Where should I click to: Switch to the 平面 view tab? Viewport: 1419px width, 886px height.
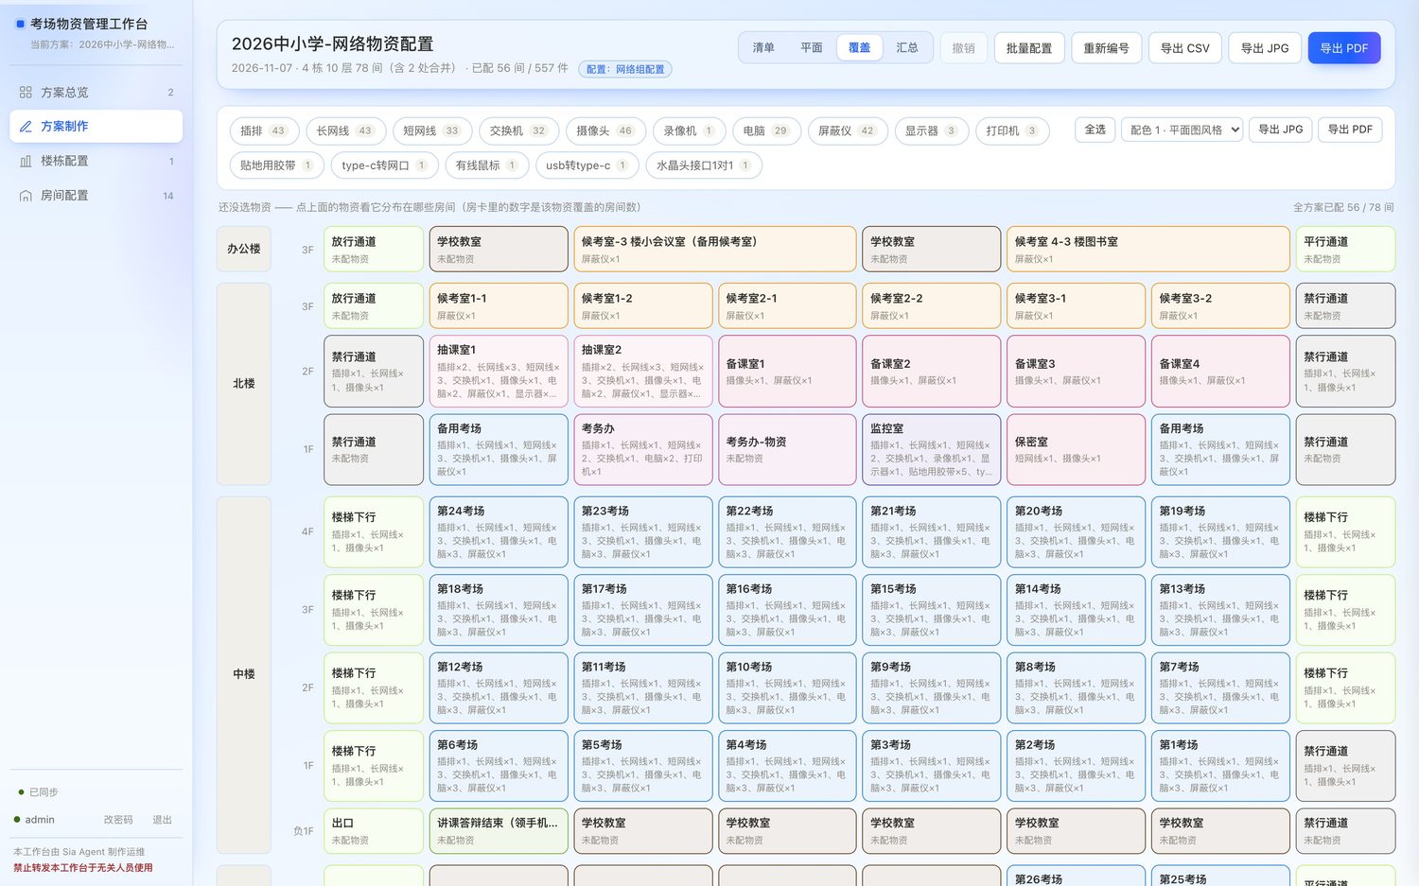812,48
